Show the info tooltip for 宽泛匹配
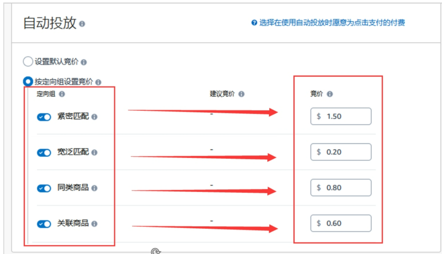This screenshot has width=442, height=254. coord(94,152)
